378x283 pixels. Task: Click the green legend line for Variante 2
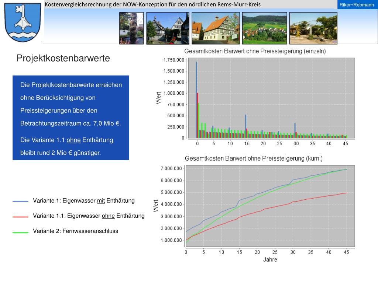pyautogui.click(x=21, y=233)
